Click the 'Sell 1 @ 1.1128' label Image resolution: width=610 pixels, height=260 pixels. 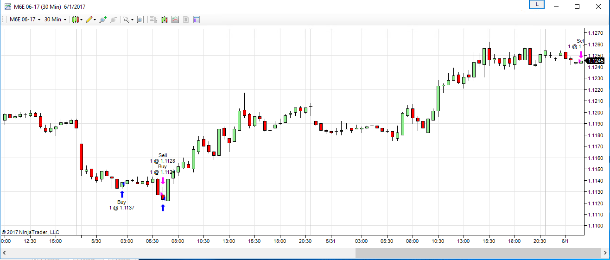click(x=162, y=158)
